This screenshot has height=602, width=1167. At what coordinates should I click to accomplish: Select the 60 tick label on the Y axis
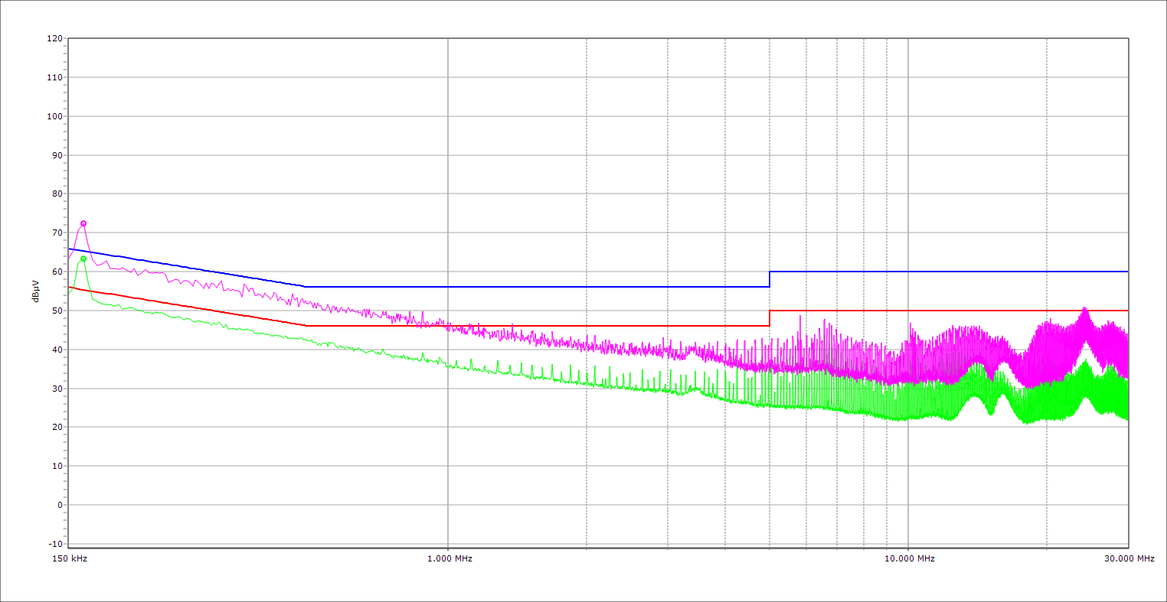57,272
